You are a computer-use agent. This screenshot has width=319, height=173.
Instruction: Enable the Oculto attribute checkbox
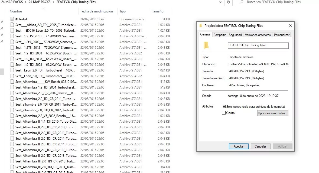pyautogui.click(x=224, y=113)
